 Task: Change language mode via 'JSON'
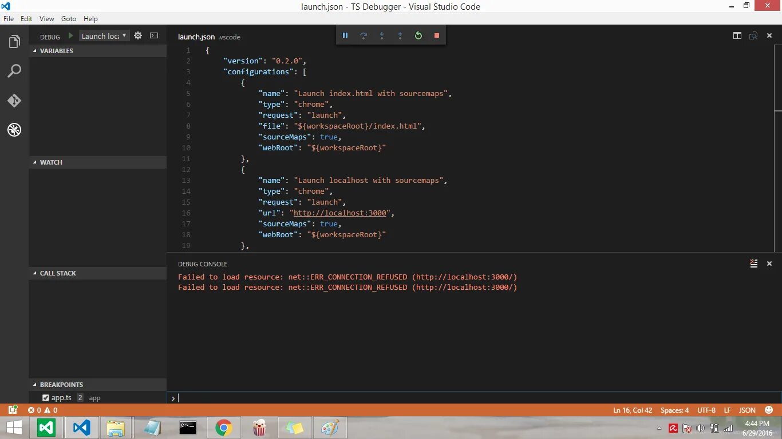pos(747,410)
